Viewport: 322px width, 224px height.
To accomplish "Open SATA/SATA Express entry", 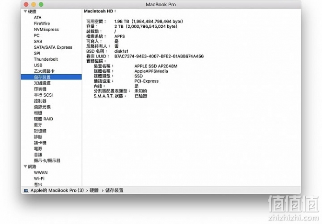I will tap(53, 47).
